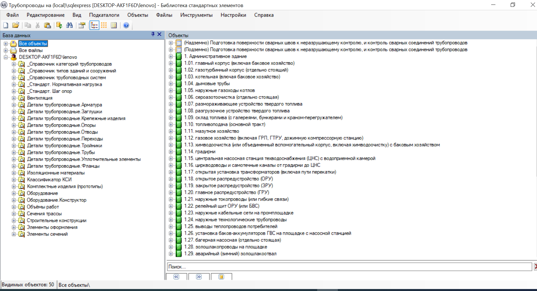537x291 pixels.
Task: Expand the 1.11. мазутное хозяйство item
Action: [x=171, y=131]
